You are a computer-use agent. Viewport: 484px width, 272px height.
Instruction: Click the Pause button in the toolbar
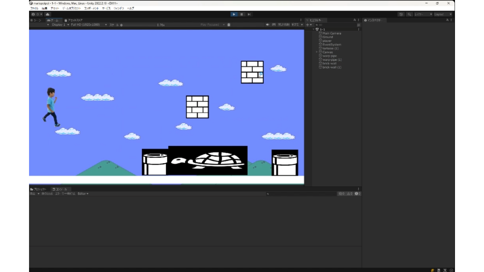pos(242,14)
